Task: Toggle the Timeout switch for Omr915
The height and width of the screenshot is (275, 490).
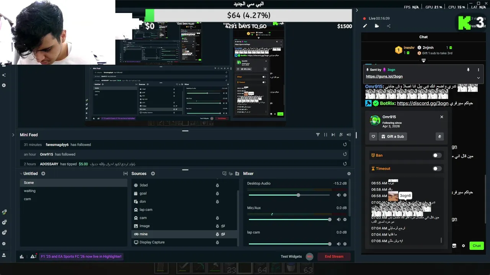Action: coord(437,168)
